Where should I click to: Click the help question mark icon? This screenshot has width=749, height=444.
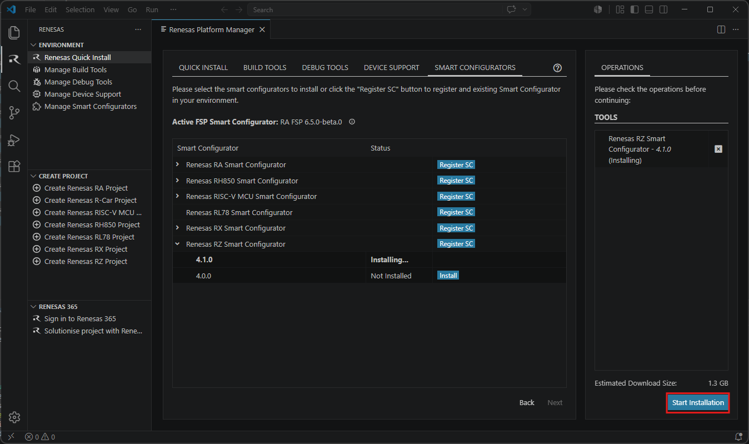pos(558,68)
